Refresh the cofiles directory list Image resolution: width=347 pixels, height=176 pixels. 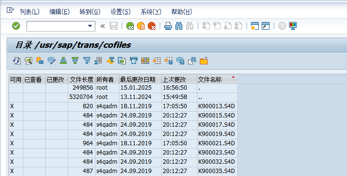click(17, 60)
